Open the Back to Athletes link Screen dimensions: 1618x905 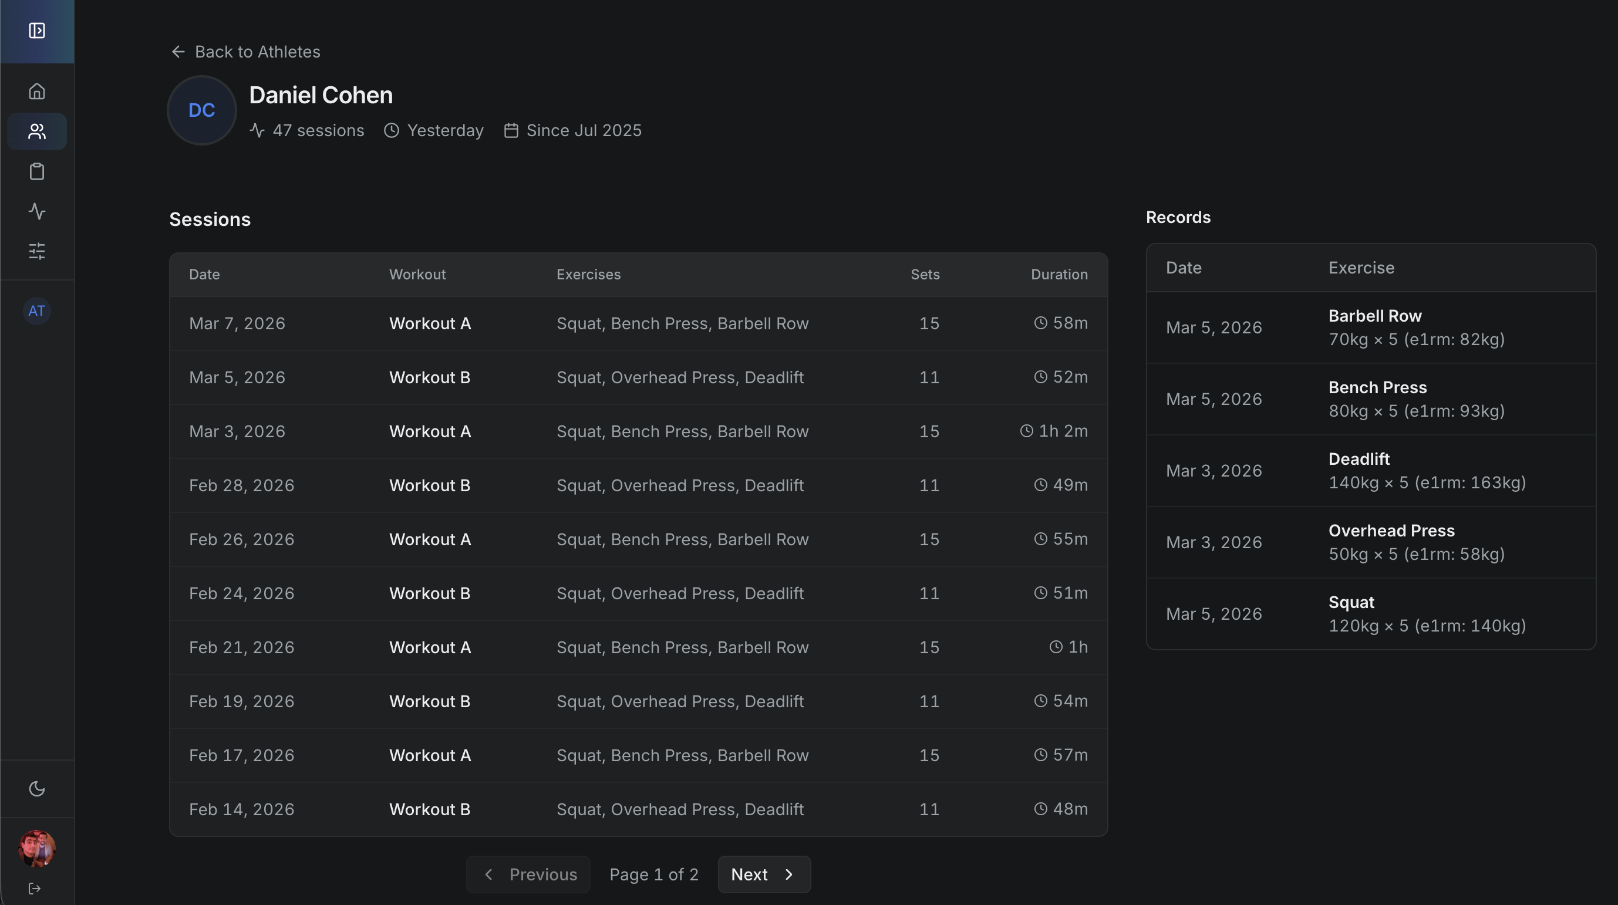tap(258, 52)
